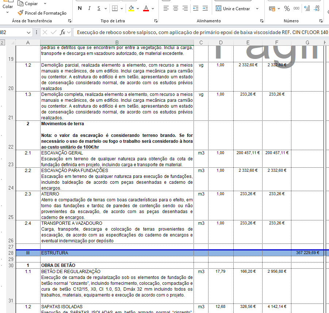329x313 pixels.
Task: Select 200 457,11 € in column E
Action: click(x=248, y=159)
